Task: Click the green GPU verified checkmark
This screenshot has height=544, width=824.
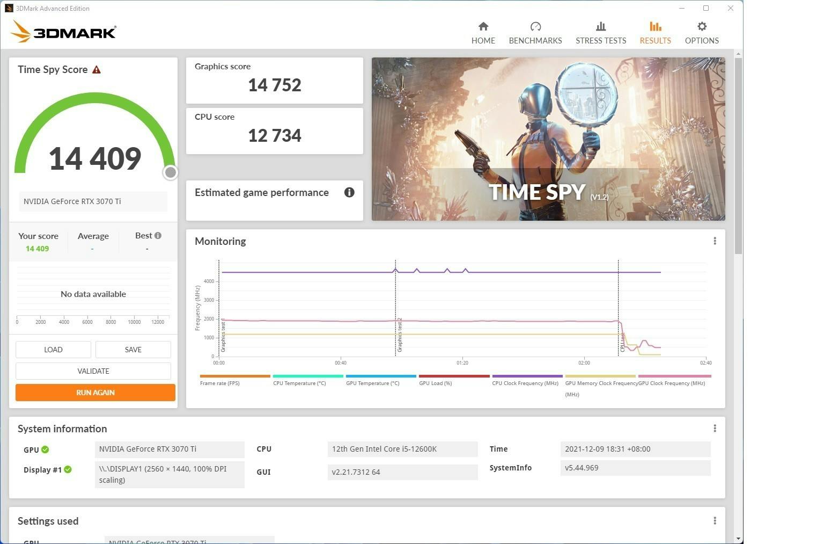Action: (x=45, y=449)
